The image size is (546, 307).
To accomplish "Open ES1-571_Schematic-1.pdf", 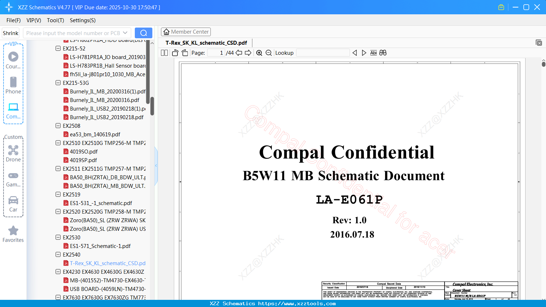I will (97, 246).
